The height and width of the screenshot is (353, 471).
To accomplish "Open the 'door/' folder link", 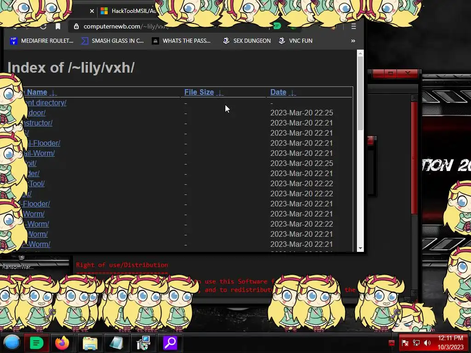I will (37, 113).
